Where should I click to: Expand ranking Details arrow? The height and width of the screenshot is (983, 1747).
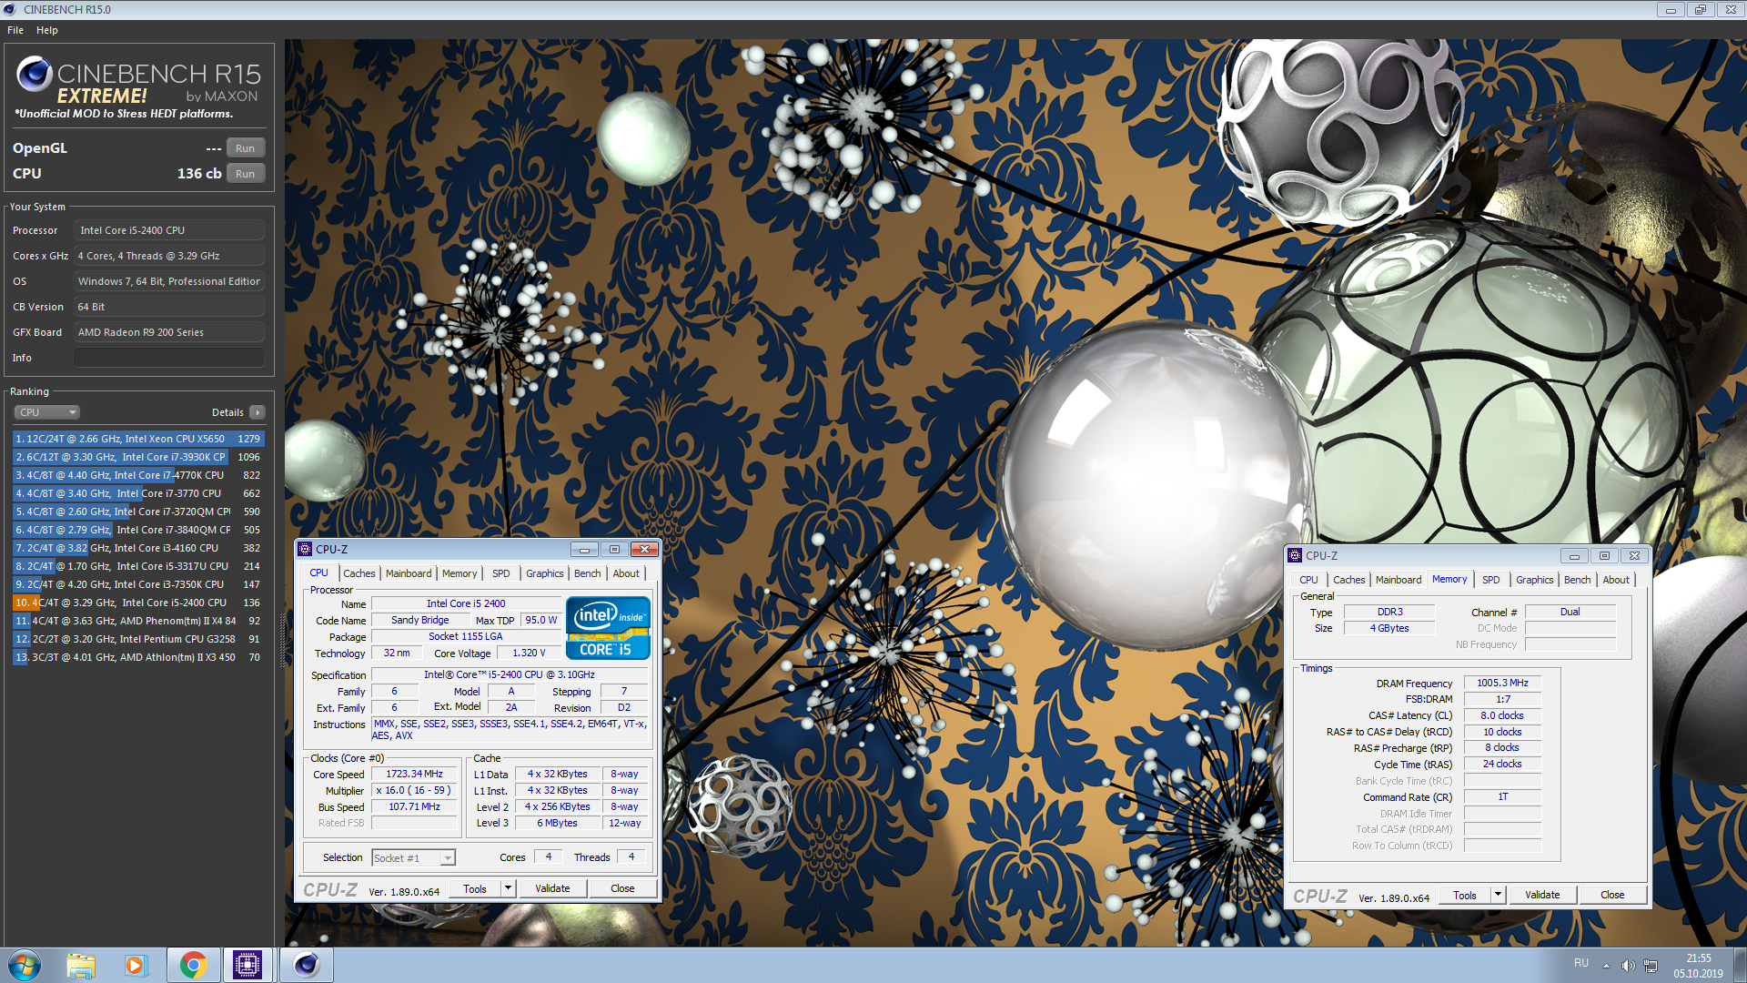coord(258,412)
